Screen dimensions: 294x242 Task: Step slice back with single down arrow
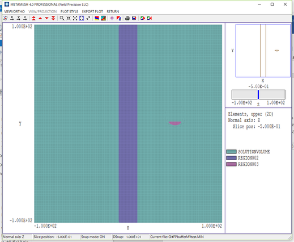(x=46, y=18)
